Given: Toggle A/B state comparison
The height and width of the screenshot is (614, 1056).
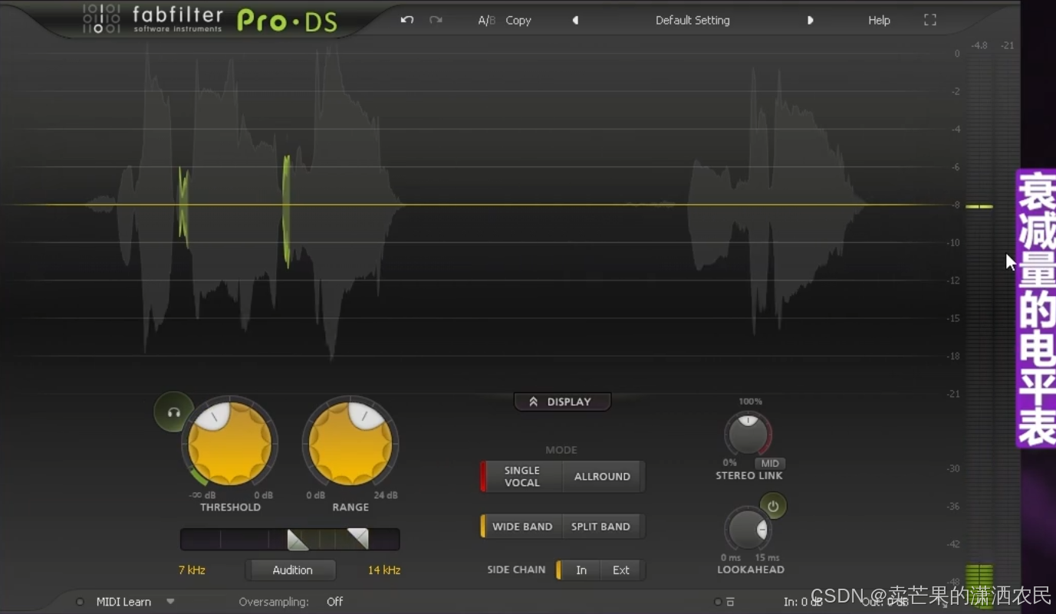Looking at the screenshot, I should click(x=486, y=21).
